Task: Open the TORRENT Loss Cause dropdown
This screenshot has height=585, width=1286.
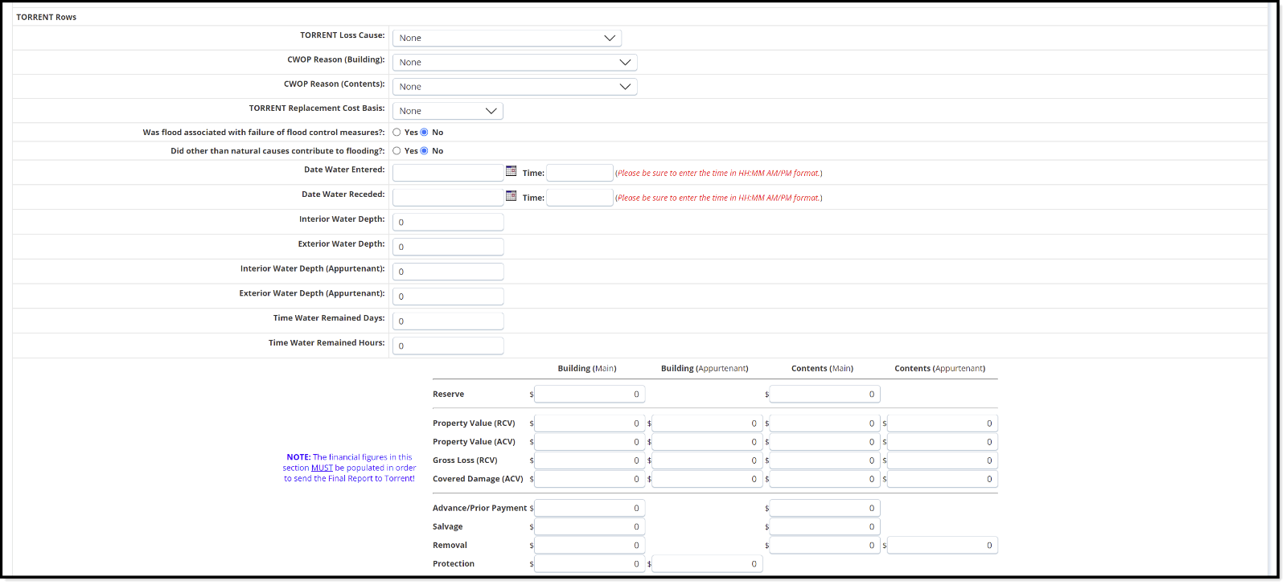Action: 507,38
